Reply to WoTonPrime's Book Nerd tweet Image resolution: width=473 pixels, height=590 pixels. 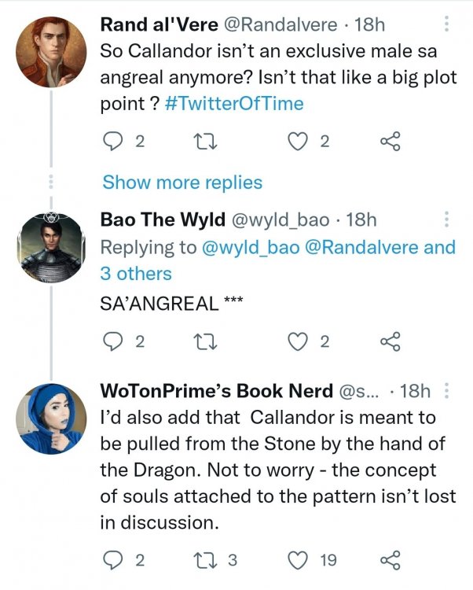113,560
